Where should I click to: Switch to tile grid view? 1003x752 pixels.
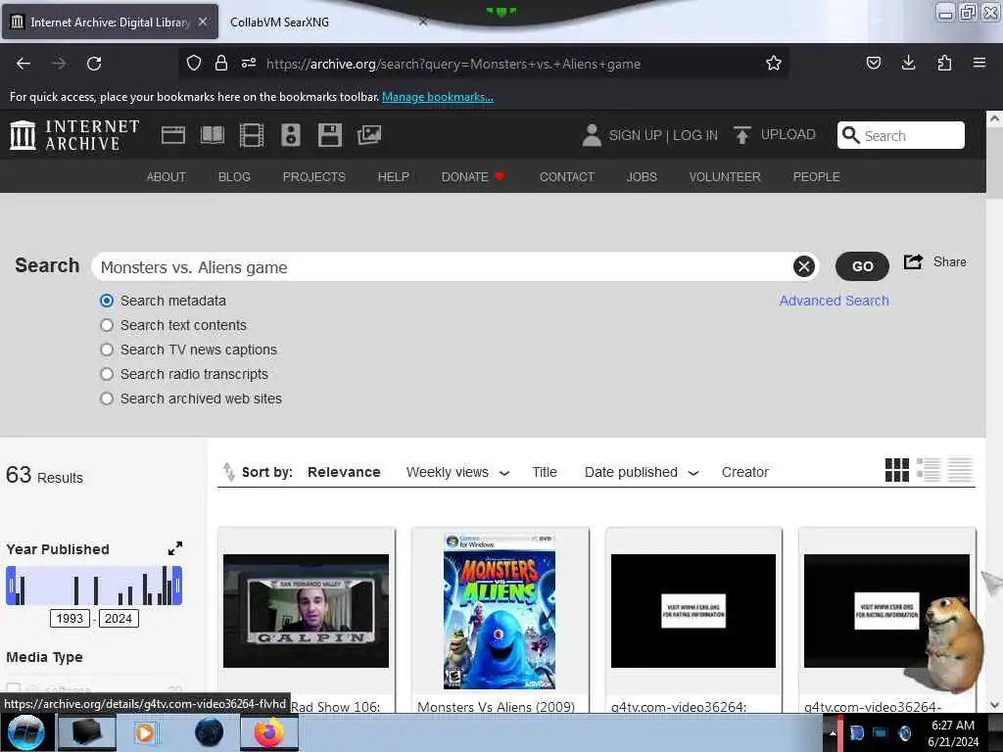tap(897, 470)
